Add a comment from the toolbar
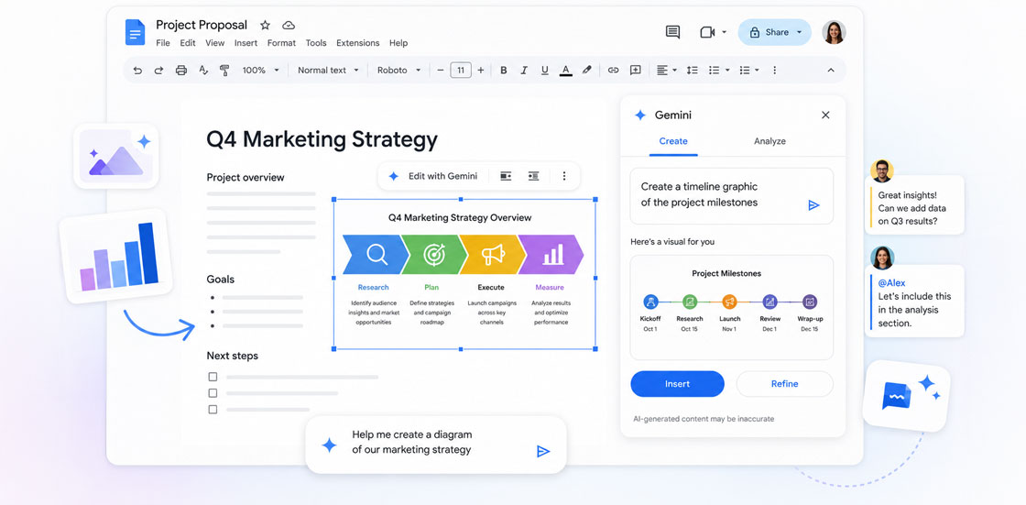Image resolution: width=1026 pixels, height=505 pixels. point(635,70)
